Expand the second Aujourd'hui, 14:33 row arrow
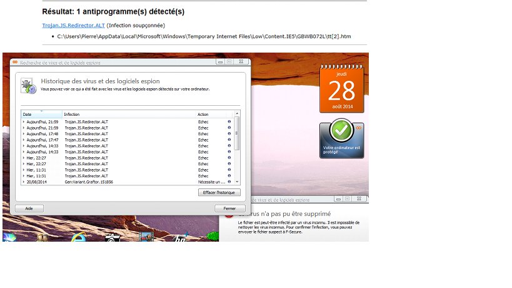Viewport: 512px width, 288px height. (x=24, y=152)
